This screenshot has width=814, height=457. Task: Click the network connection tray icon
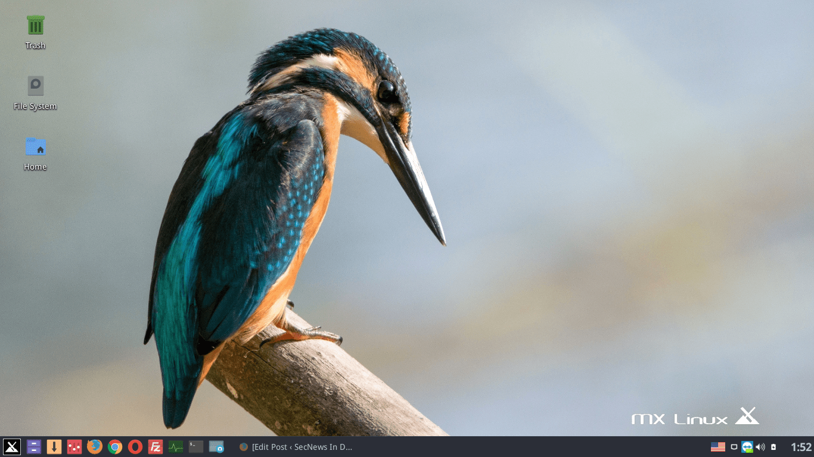pos(734,447)
